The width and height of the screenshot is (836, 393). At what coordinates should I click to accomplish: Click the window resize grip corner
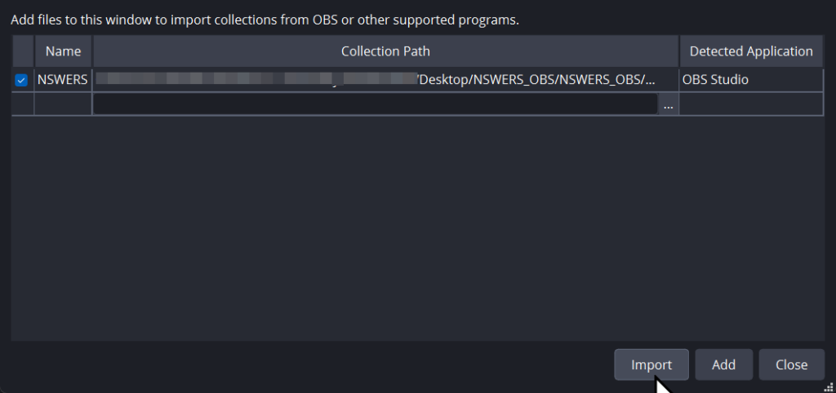tap(828, 386)
